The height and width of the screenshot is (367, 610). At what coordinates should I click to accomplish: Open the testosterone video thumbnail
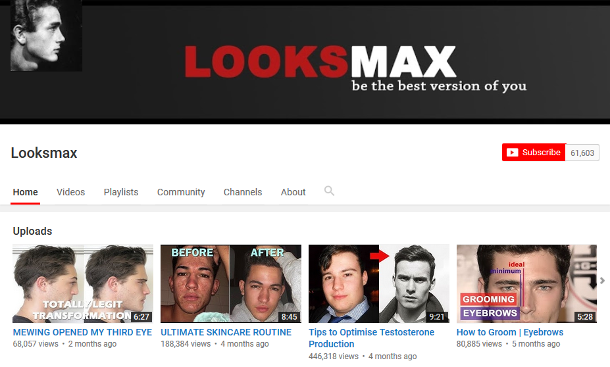click(x=379, y=283)
